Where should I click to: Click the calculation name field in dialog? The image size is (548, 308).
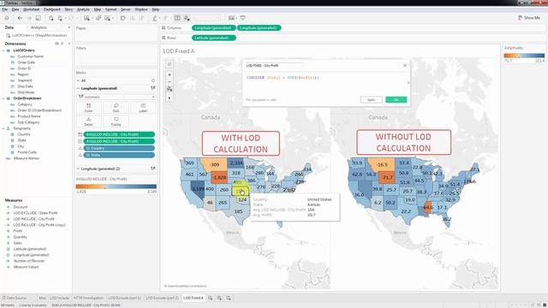pos(274,65)
